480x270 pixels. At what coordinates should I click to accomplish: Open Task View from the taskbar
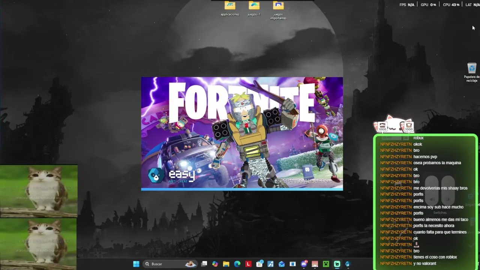click(204, 264)
